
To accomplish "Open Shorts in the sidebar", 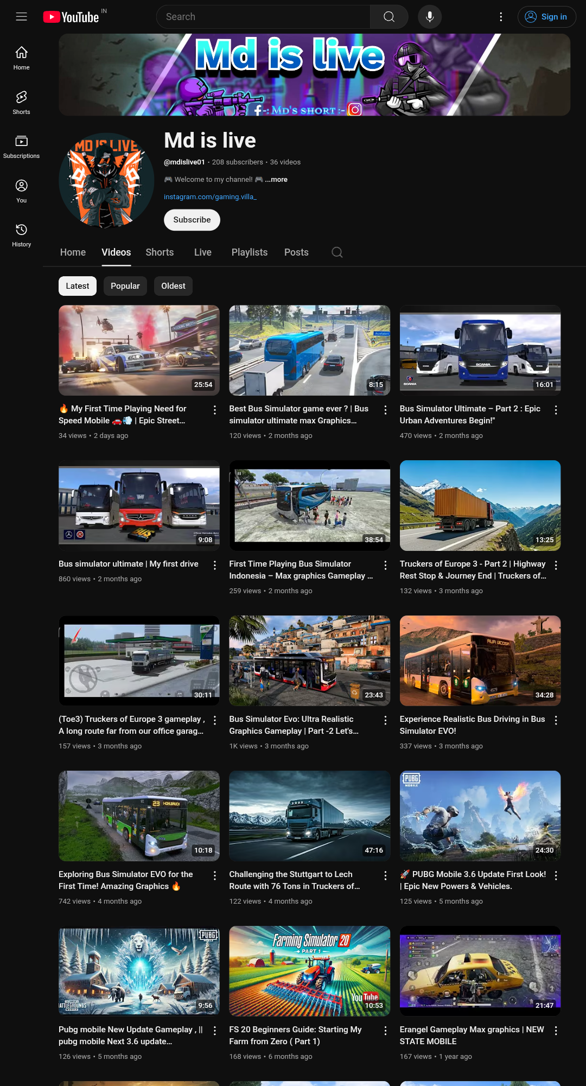I will pos(22,103).
